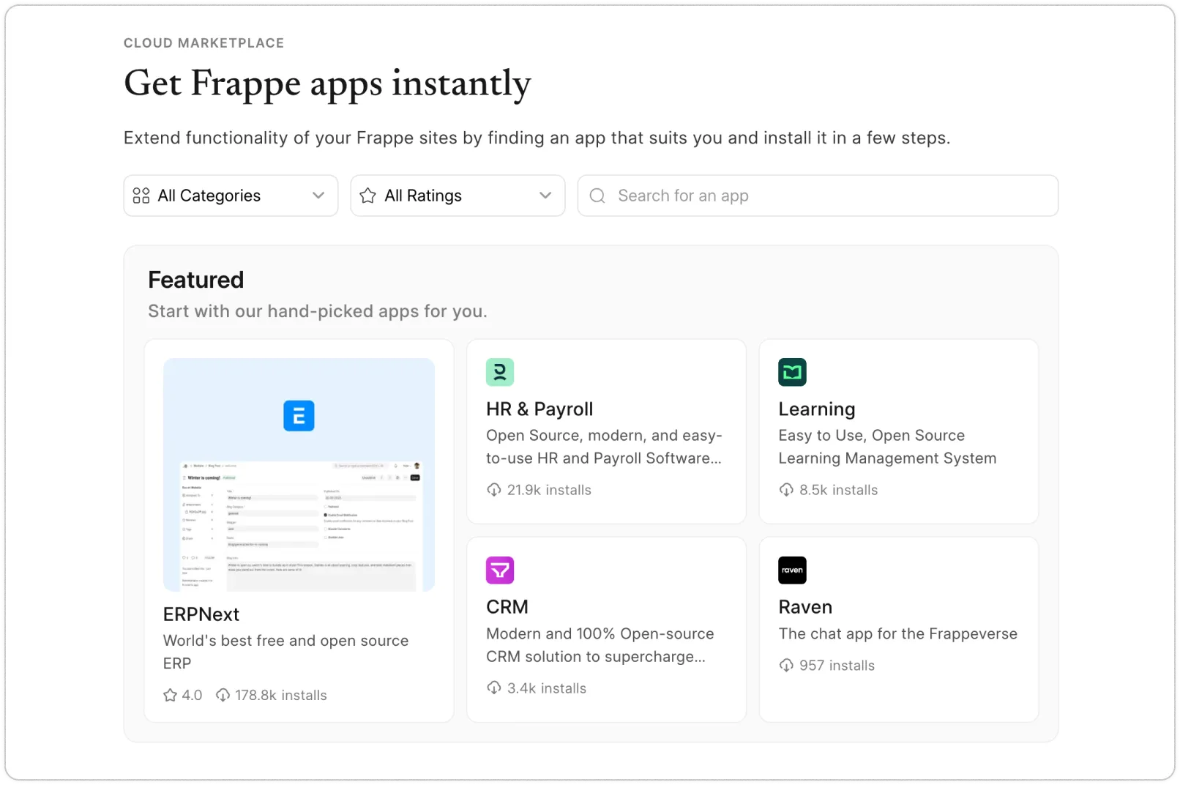Viewport: 1180px width, 785px height.
Task: Click the purple CRM app icon
Action: (x=500, y=570)
